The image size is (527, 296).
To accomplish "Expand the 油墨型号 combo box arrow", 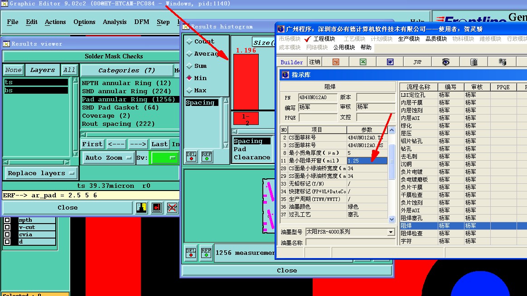I will click(391, 232).
